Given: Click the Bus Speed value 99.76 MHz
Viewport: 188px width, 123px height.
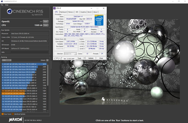Looking at the screenshot, I should (x=71, y=46).
